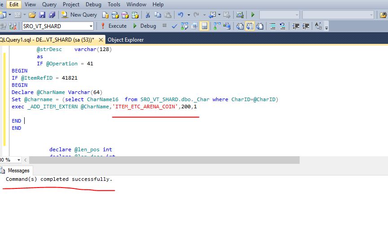The height and width of the screenshot is (252, 388).
Task: Expand the editor zoom percentage dropdown
Action: click(x=19, y=160)
